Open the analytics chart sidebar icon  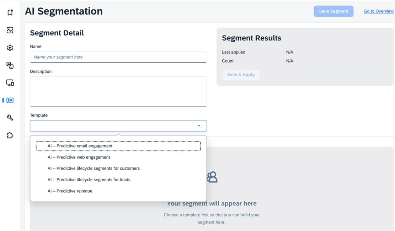coord(10,30)
